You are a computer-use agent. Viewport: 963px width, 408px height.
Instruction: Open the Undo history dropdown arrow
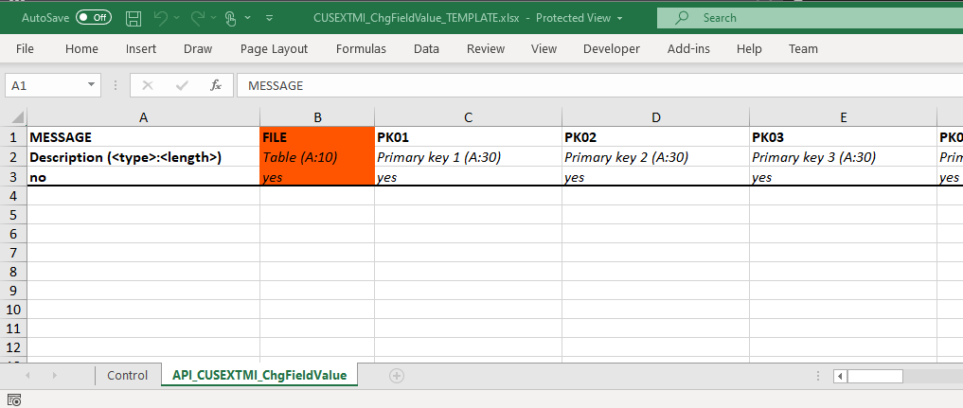[x=177, y=18]
